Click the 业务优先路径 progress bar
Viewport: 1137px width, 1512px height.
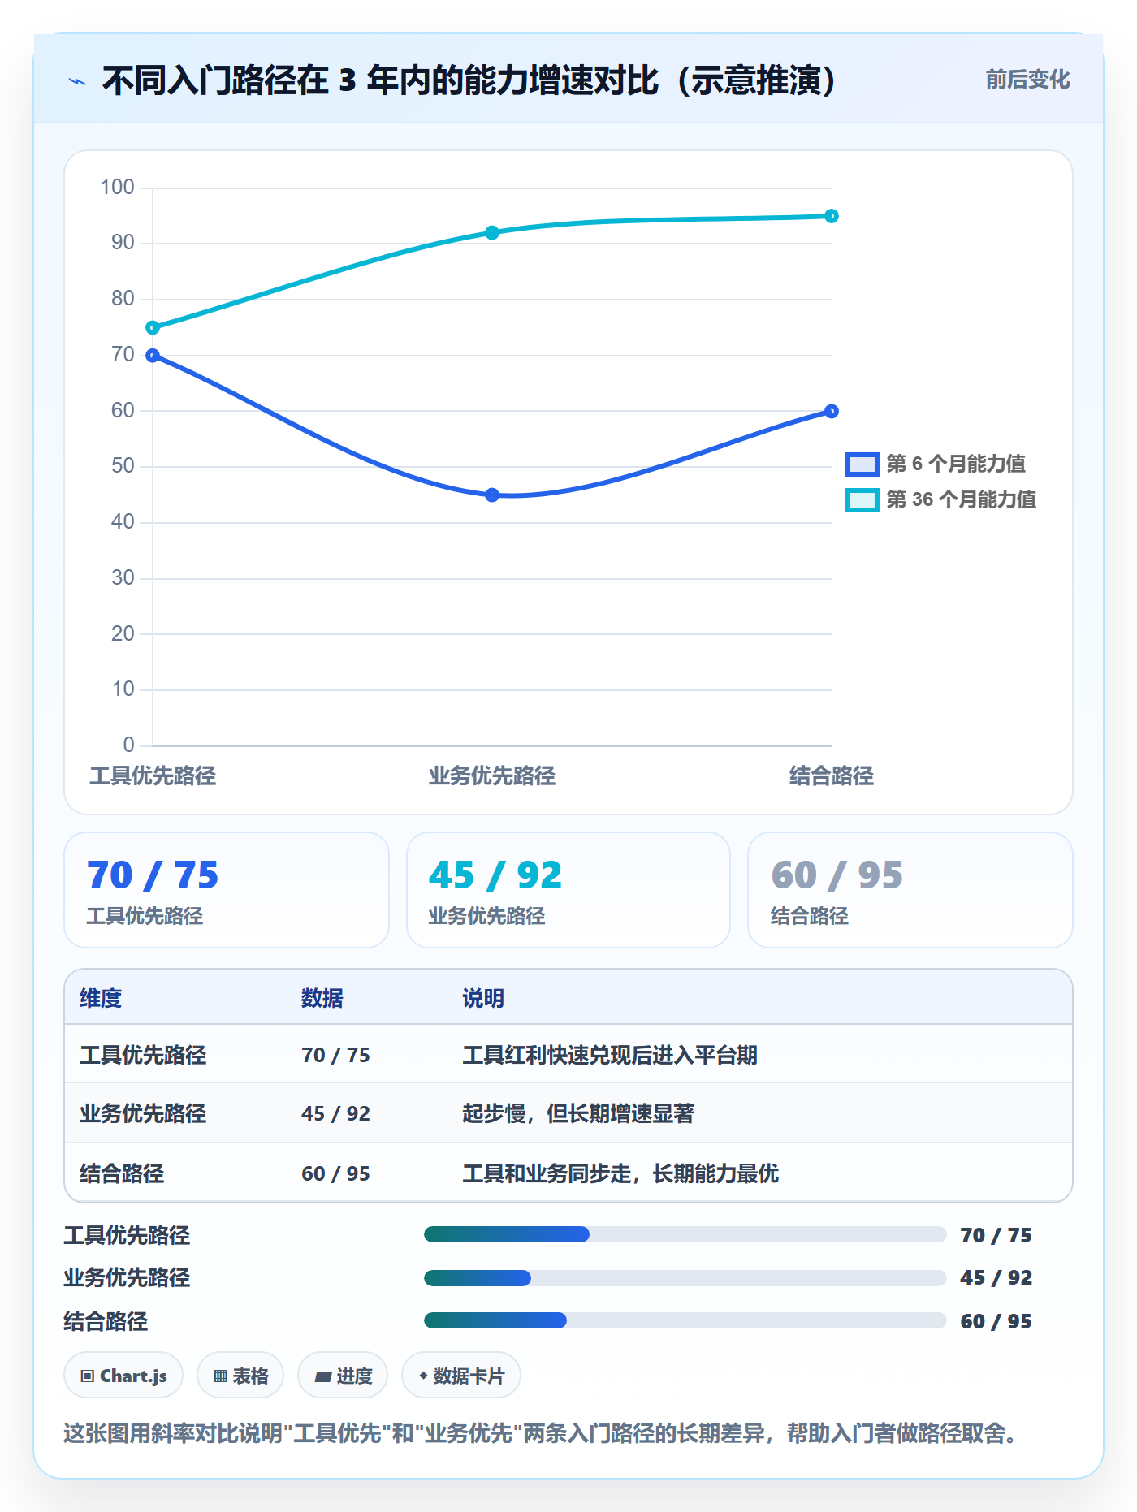coord(685,1277)
